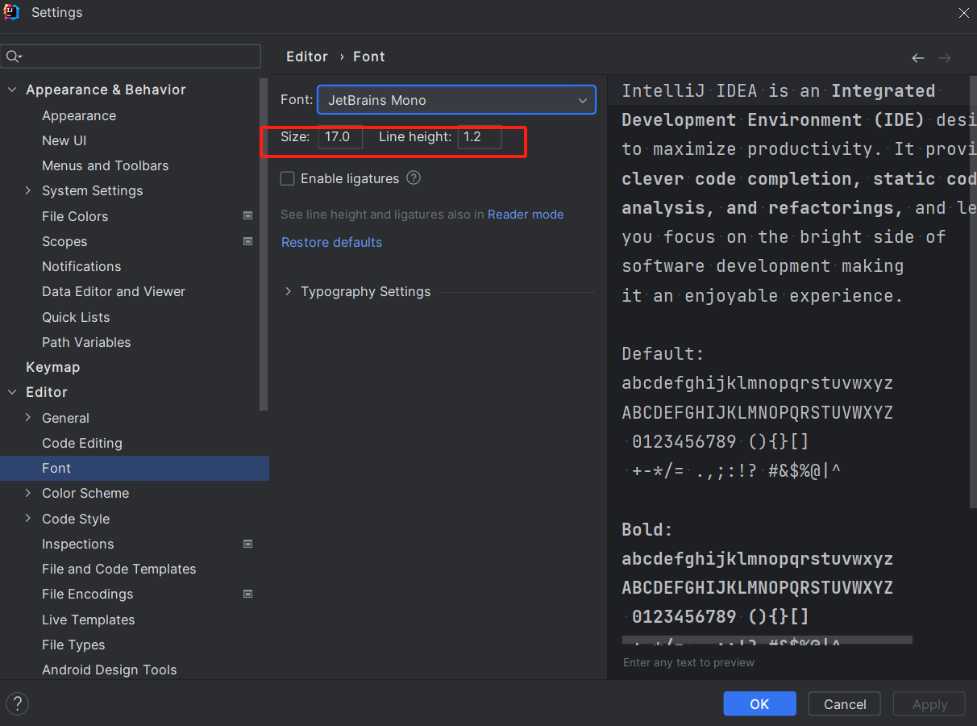977x726 pixels.
Task: Click the back navigation arrow icon
Action: [x=917, y=58]
